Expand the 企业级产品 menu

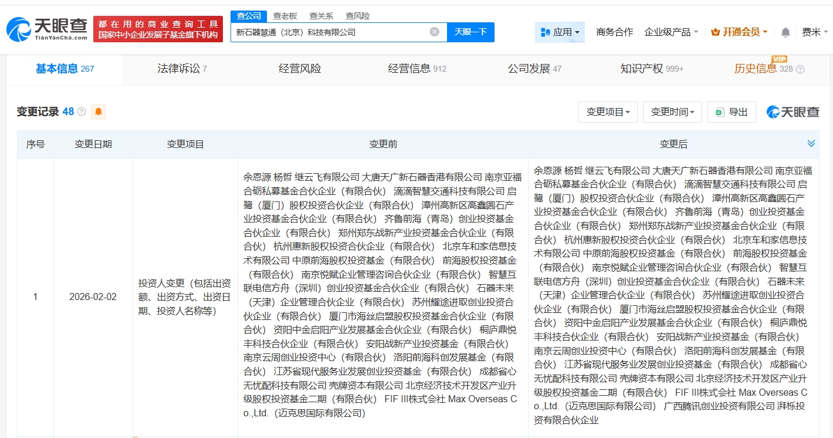tap(671, 32)
